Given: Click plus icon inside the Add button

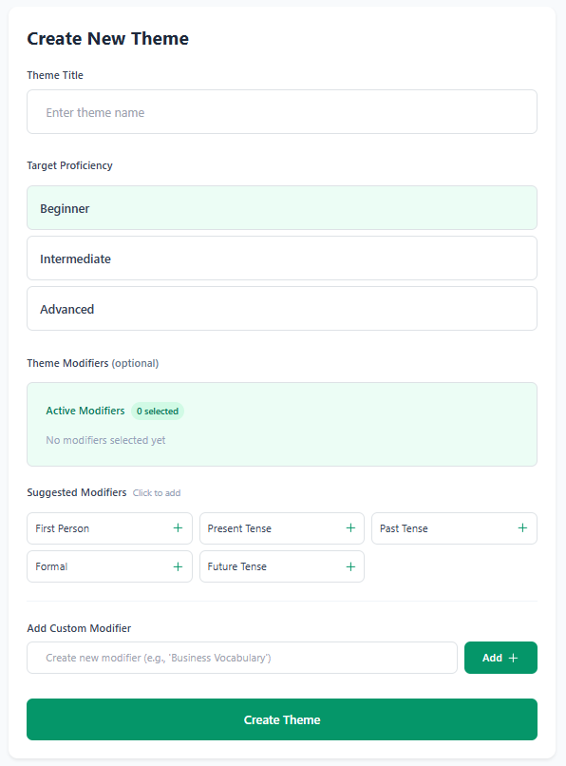Looking at the screenshot, I should pyautogui.click(x=514, y=658).
